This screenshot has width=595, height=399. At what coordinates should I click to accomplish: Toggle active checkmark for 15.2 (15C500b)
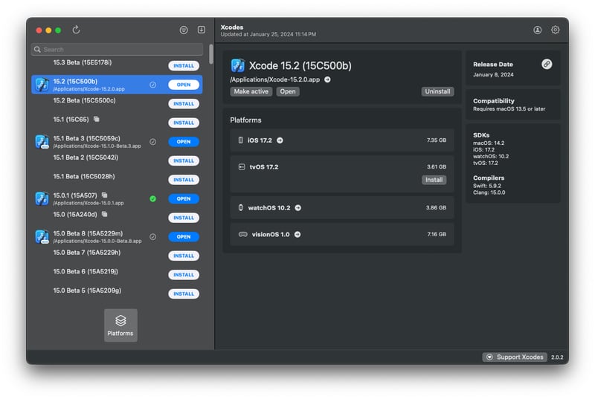tap(152, 85)
